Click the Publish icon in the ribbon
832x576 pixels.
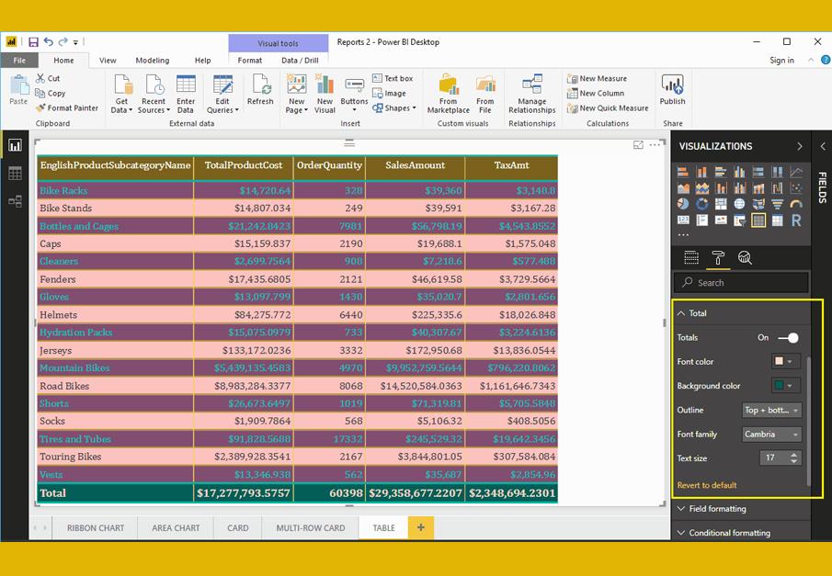coord(672,89)
